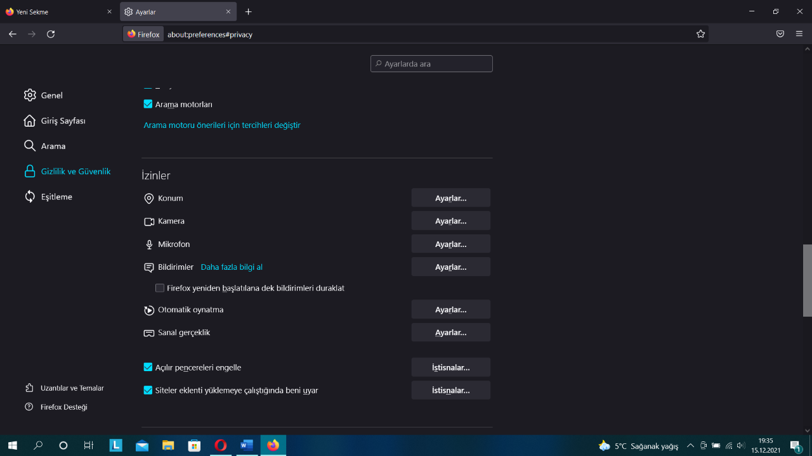812x456 pixels.
Task: Open the notification center icon
Action: [796, 446]
